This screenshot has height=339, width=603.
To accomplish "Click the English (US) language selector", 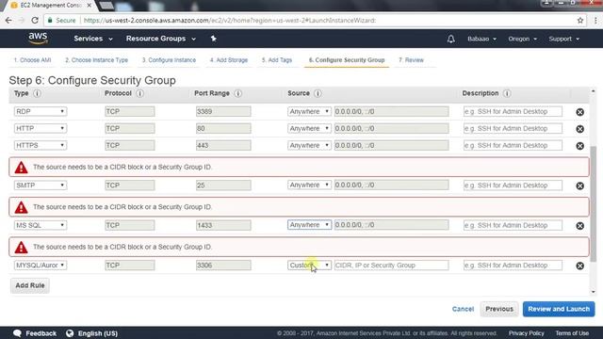I will coord(98,333).
